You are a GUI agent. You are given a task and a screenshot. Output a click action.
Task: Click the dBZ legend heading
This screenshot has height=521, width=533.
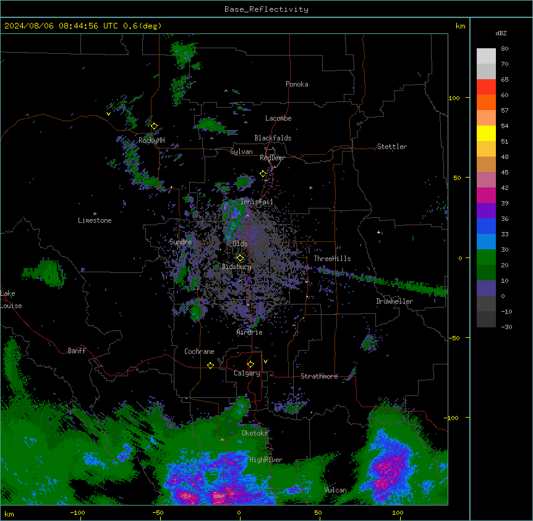[501, 33]
